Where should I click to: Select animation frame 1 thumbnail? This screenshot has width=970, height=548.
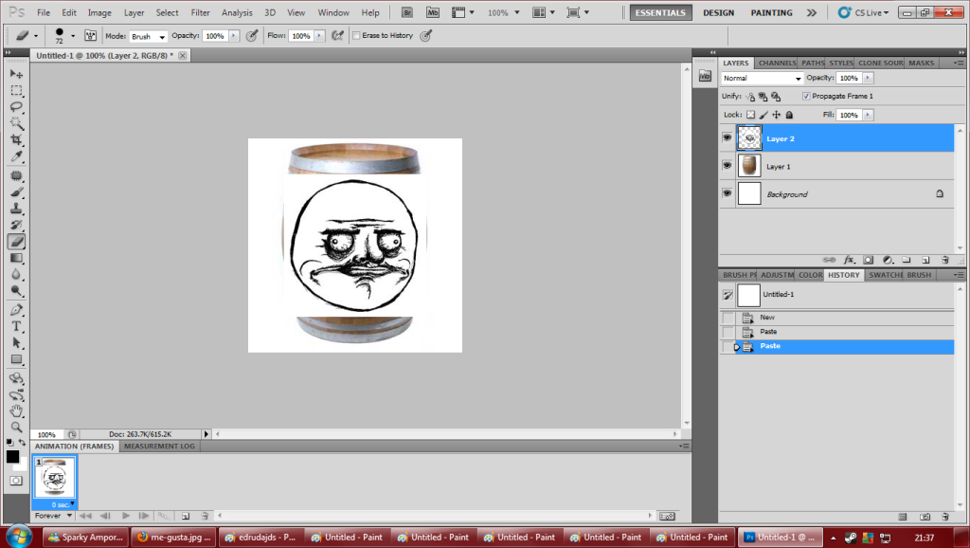pos(54,478)
